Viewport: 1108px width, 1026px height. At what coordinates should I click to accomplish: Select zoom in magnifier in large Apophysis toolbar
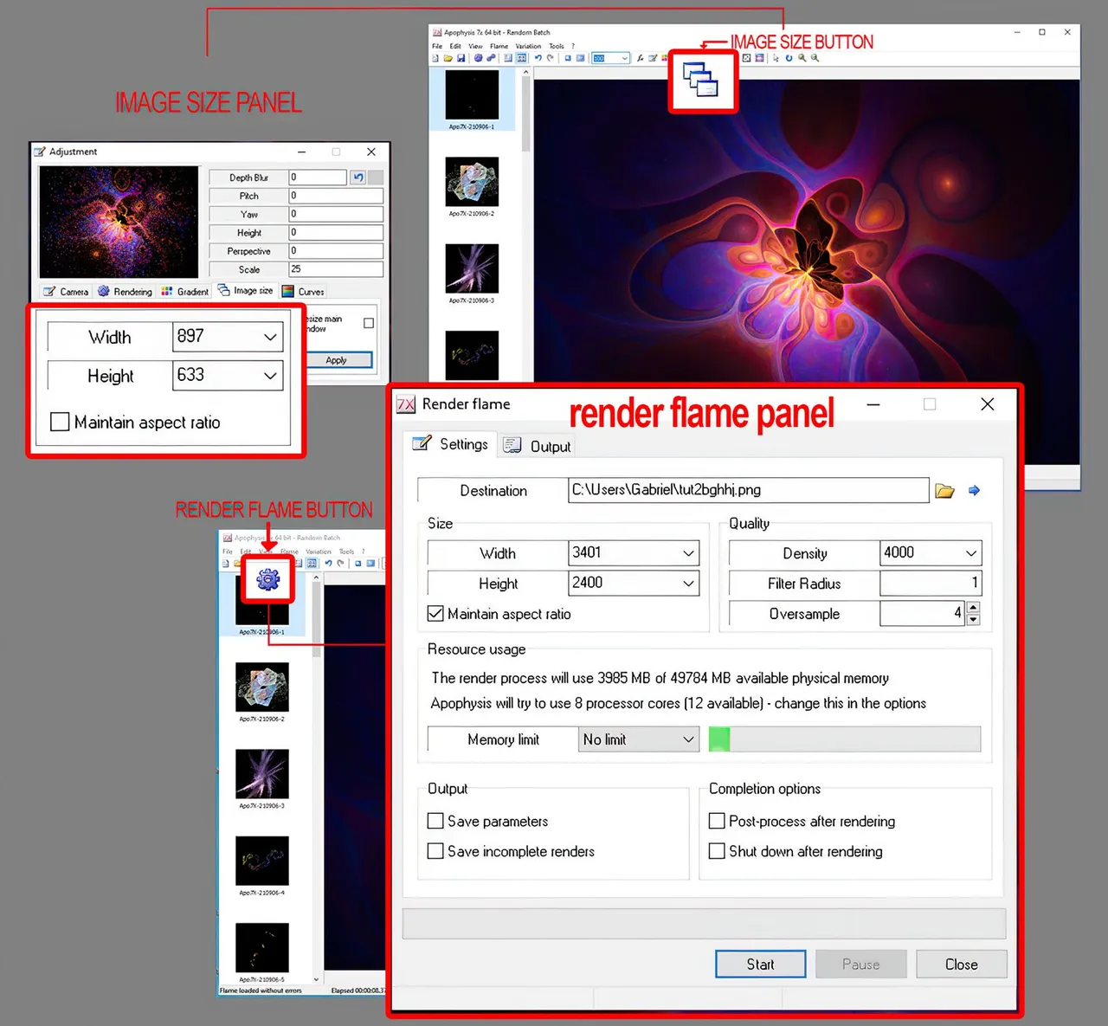(x=802, y=58)
